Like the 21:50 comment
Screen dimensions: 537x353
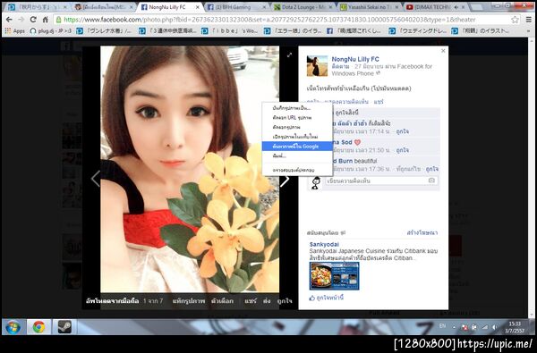(403, 150)
